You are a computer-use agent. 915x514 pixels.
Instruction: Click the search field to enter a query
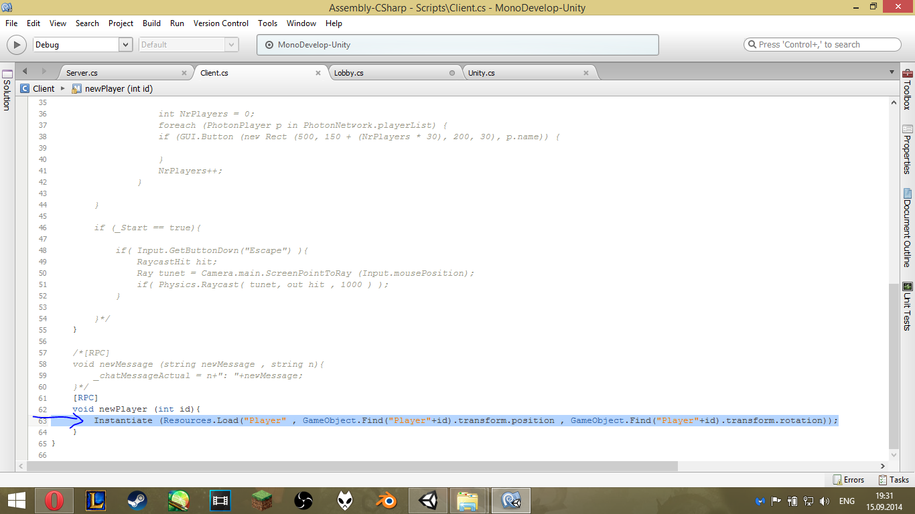coord(823,44)
